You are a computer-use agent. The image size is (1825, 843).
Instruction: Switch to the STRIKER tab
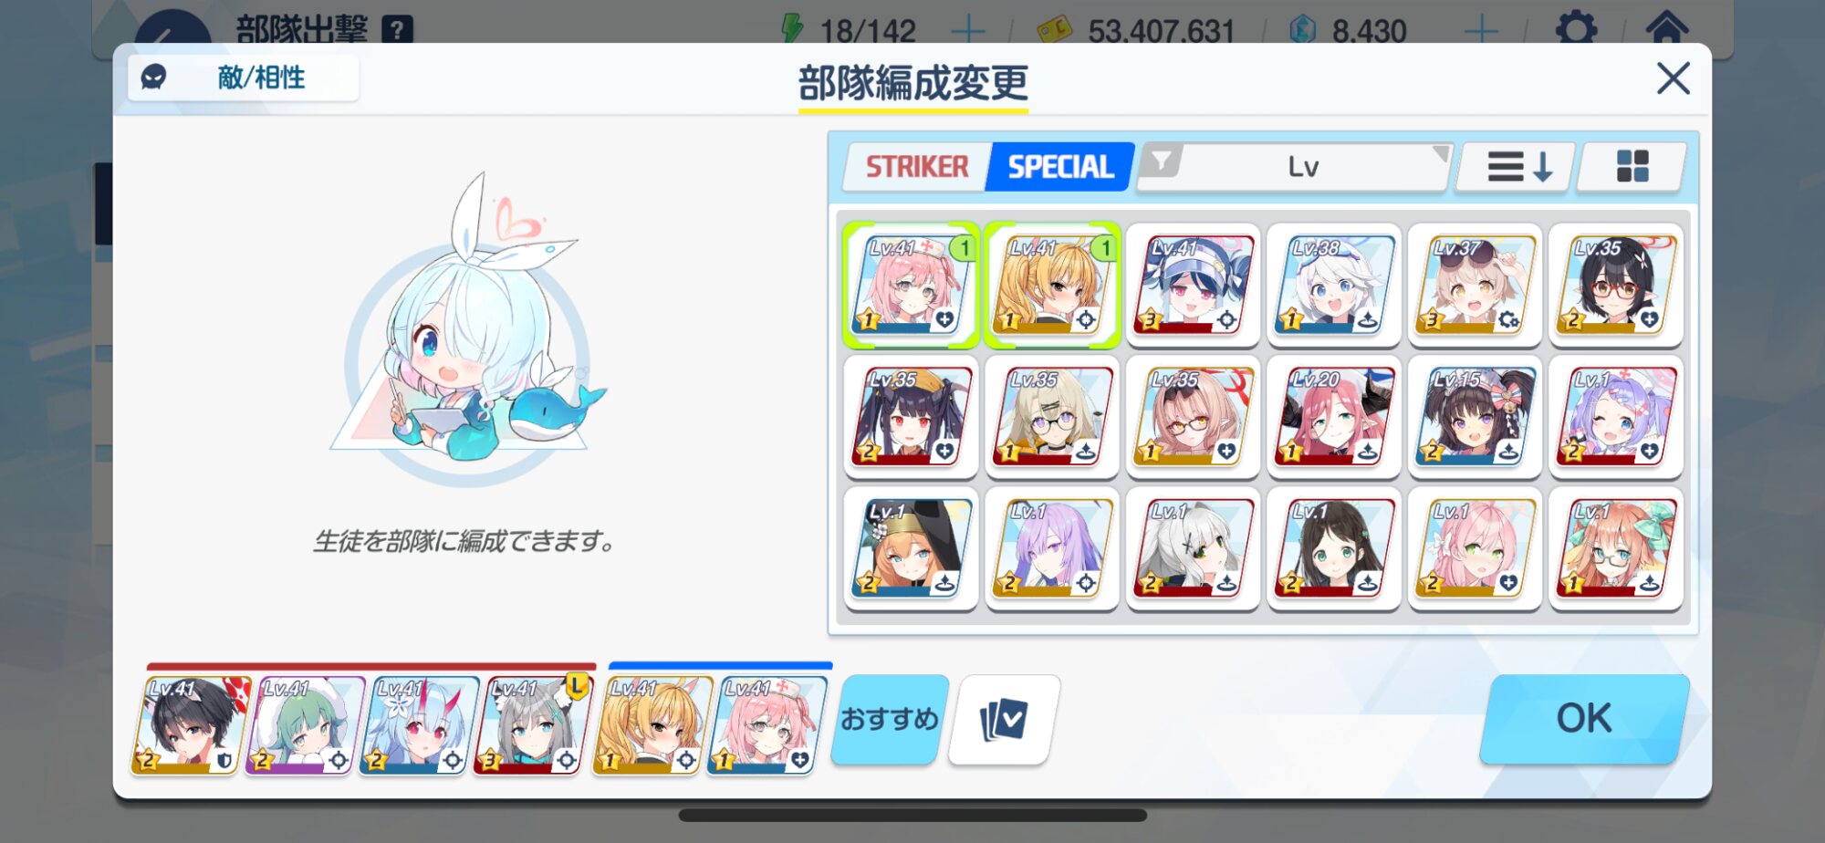tap(916, 167)
